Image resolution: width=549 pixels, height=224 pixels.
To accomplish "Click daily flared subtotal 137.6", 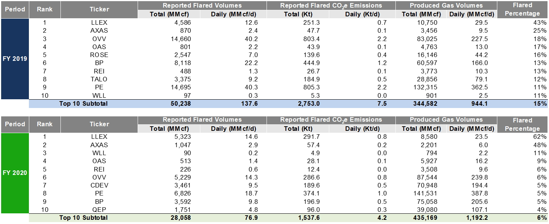I will coord(250,103).
